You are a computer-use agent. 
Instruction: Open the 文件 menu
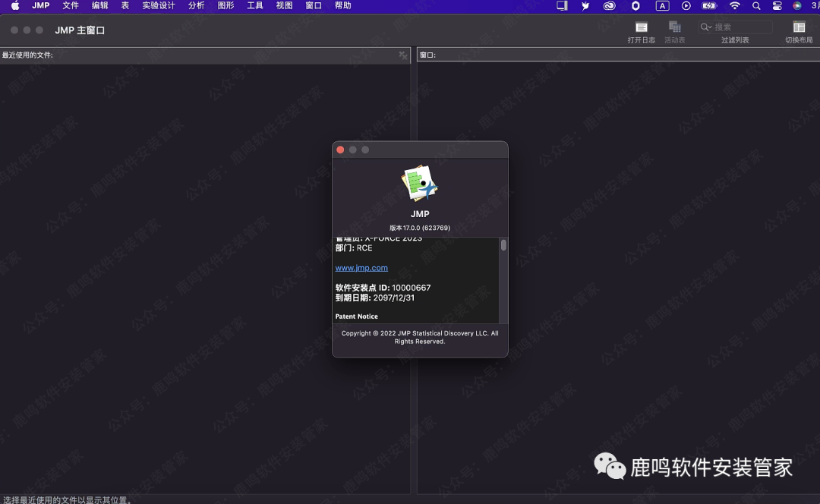point(71,6)
